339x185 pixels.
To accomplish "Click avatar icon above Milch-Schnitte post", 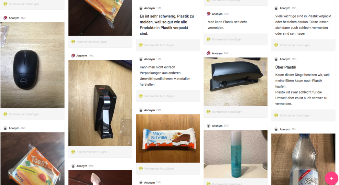I will coord(141,110).
